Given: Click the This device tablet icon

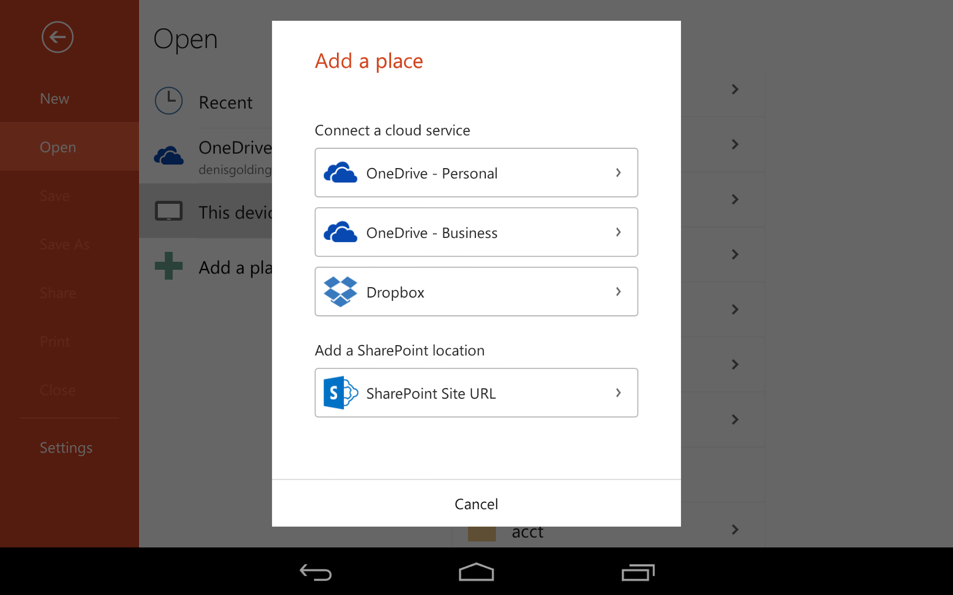Looking at the screenshot, I should (x=169, y=211).
